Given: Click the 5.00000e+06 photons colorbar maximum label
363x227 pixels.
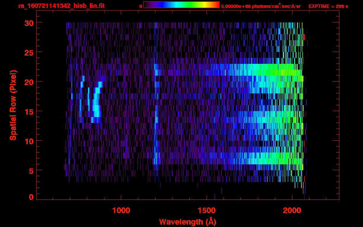Looking at the screenshot, I should (x=261, y=6).
